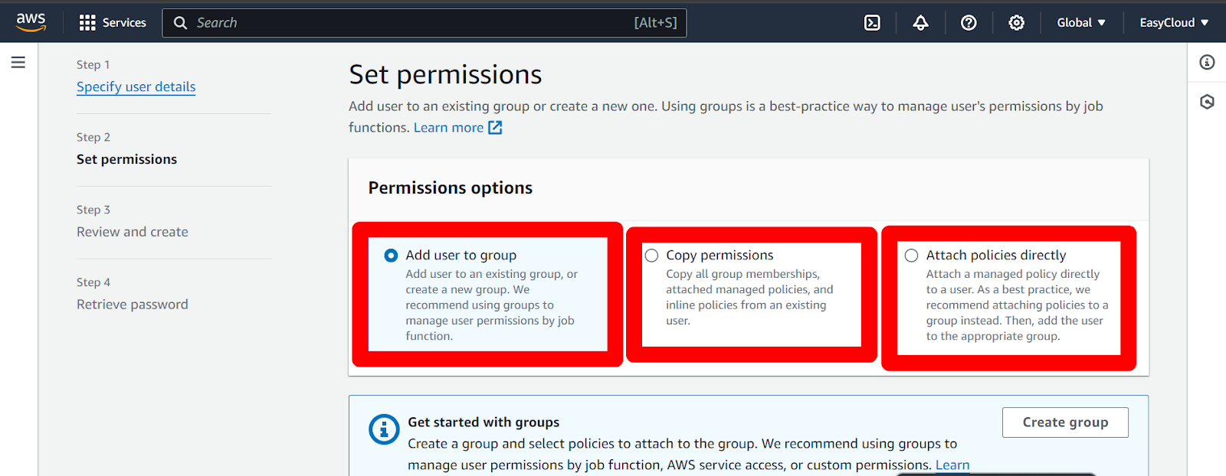
Task: Open the help question mark icon
Action: point(969,23)
